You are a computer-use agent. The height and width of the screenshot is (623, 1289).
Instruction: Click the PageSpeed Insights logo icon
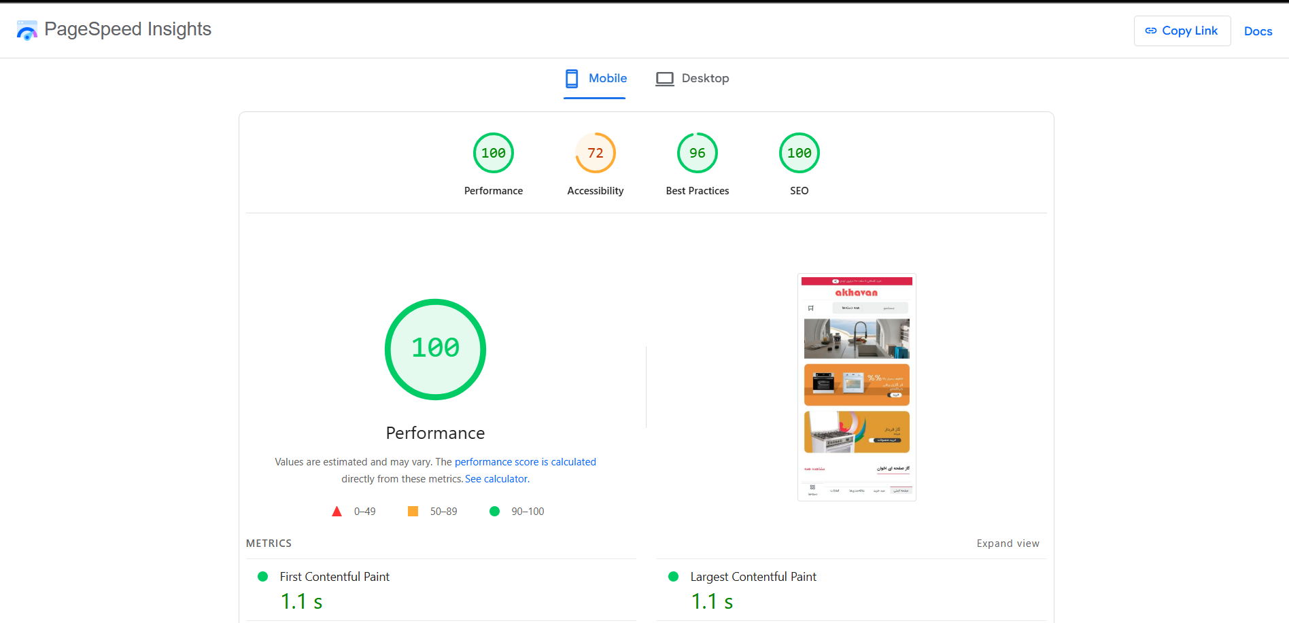(x=27, y=30)
